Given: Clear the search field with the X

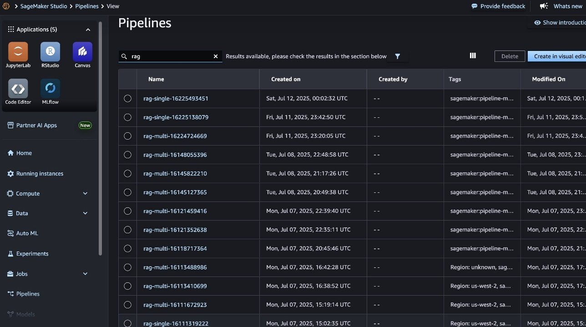Looking at the screenshot, I should click(x=216, y=56).
